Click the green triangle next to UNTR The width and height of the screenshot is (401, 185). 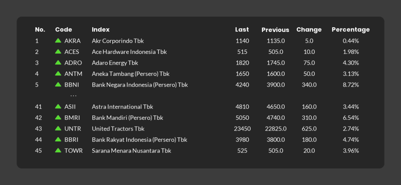point(58,128)
